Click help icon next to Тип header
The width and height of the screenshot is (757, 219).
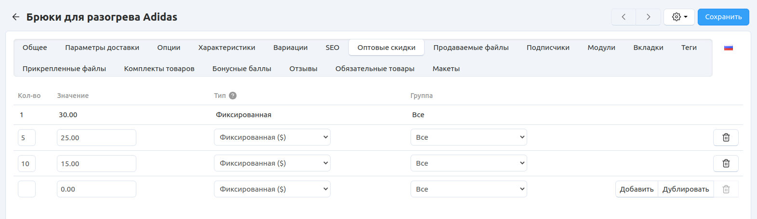(x=233, y=96)
